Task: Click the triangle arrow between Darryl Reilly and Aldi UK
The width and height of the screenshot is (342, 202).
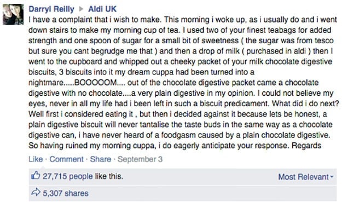Action: (x=82, y=9)
